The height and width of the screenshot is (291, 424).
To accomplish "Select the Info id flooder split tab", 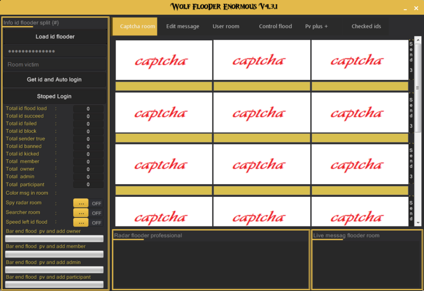I will (31, 23).
